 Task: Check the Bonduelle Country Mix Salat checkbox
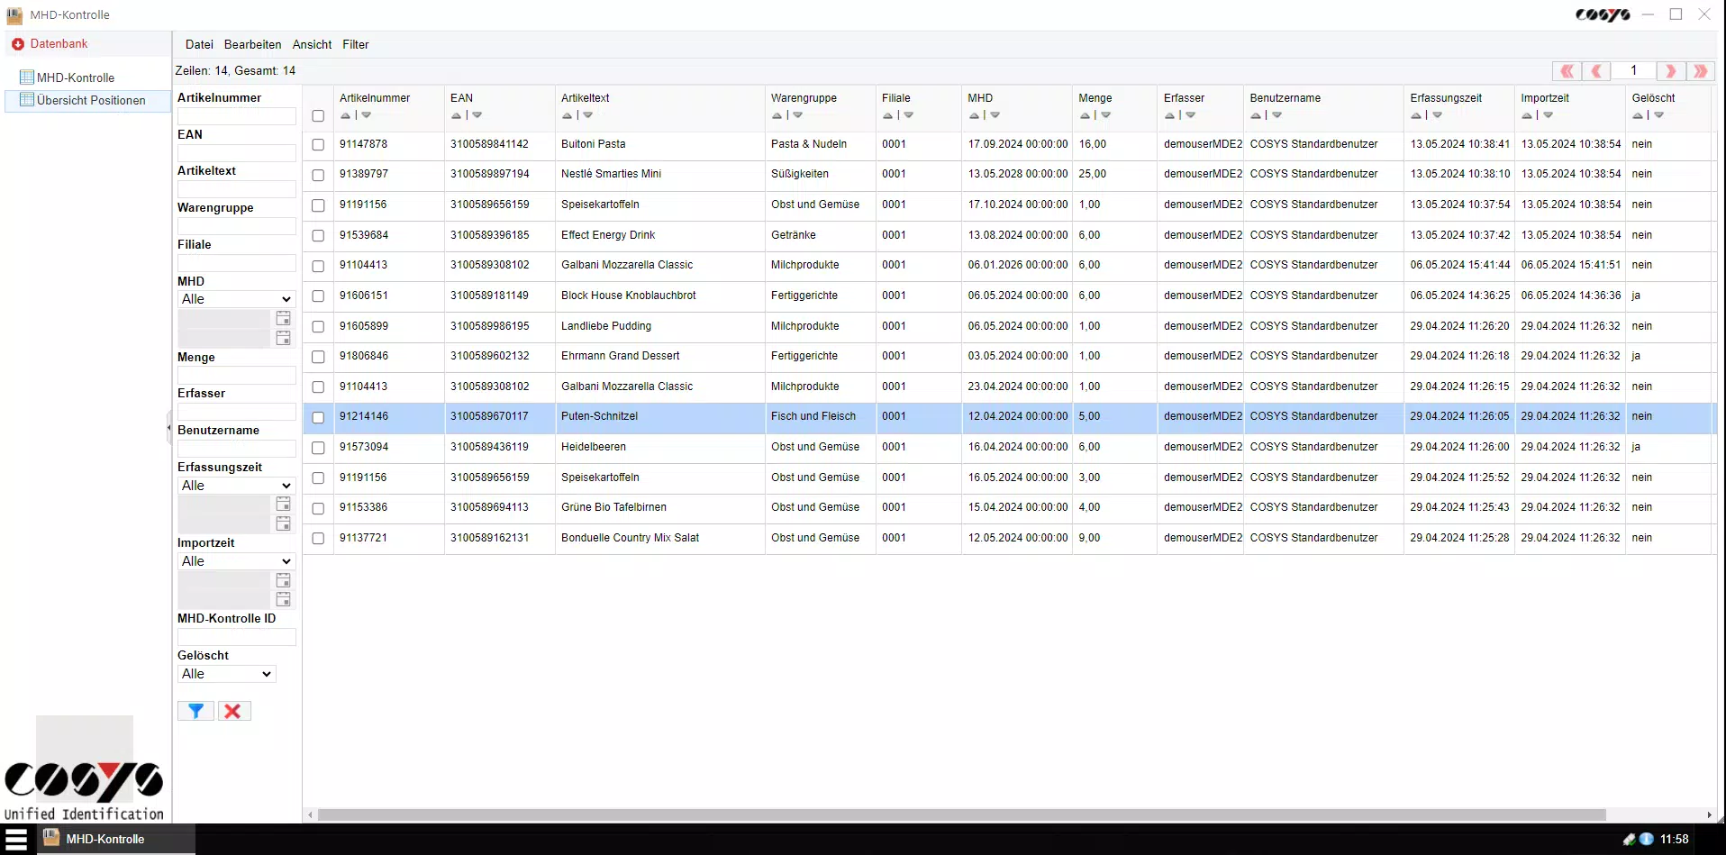[x=318, y=538]
